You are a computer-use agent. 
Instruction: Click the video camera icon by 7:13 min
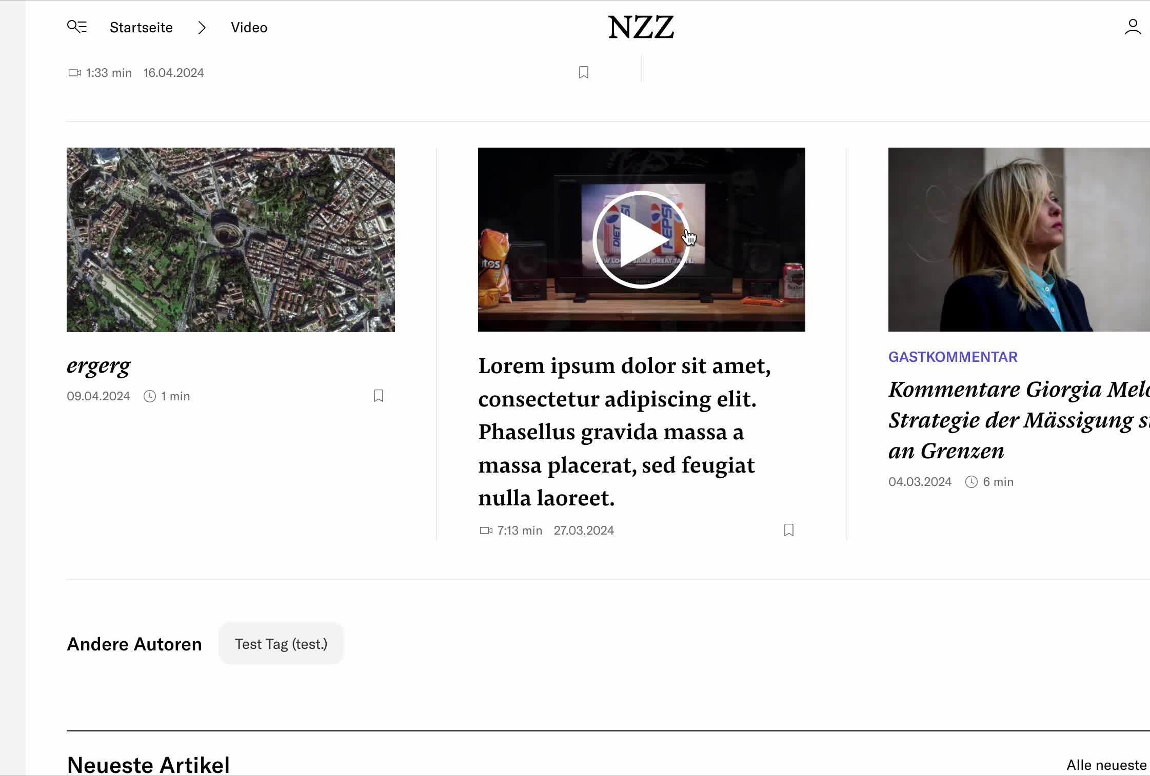(x=486, y=530)
